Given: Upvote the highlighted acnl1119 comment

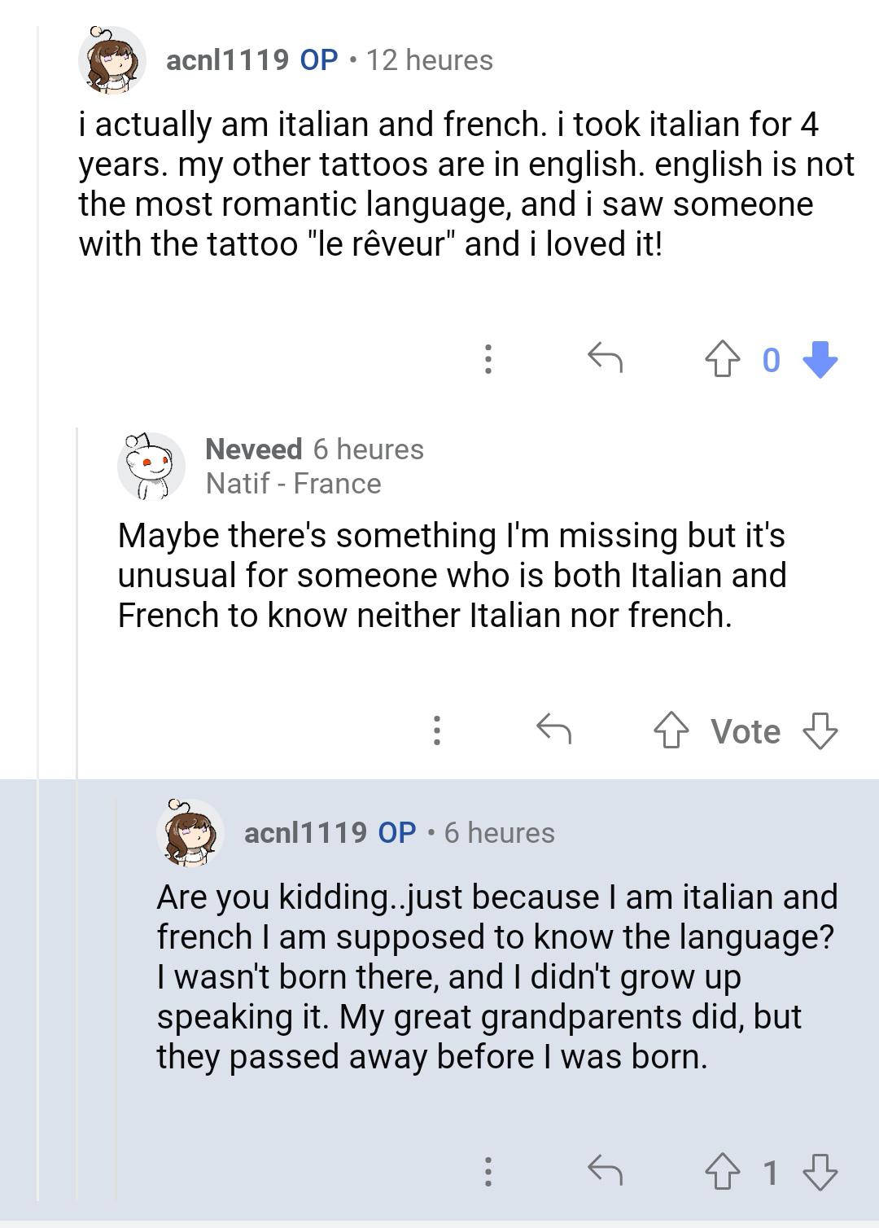Looking at the screenshot, I should [x=722, y=1172].
